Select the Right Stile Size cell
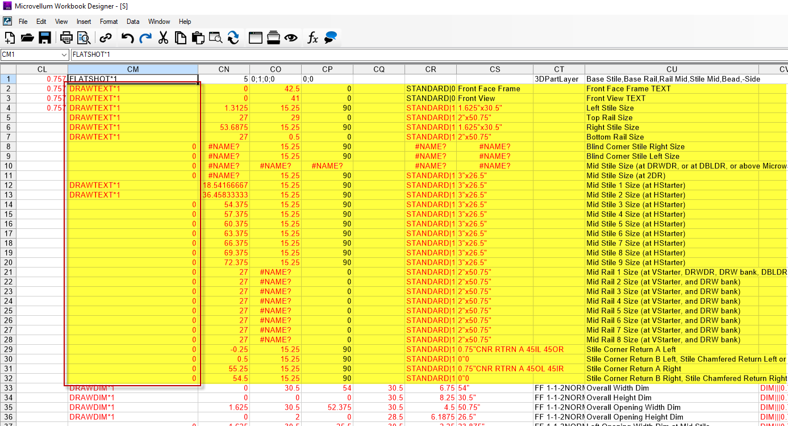788x426 pixels. click(x=672, y=127)
